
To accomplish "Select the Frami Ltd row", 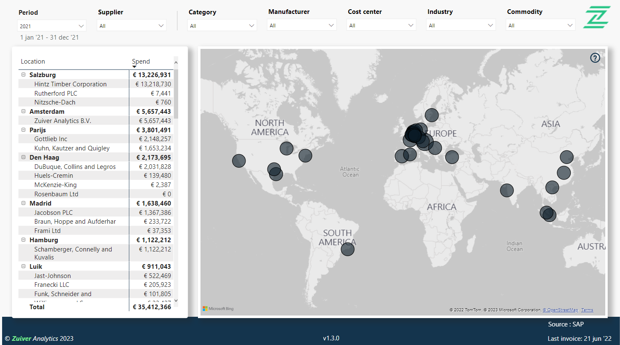I will [96, 231].
